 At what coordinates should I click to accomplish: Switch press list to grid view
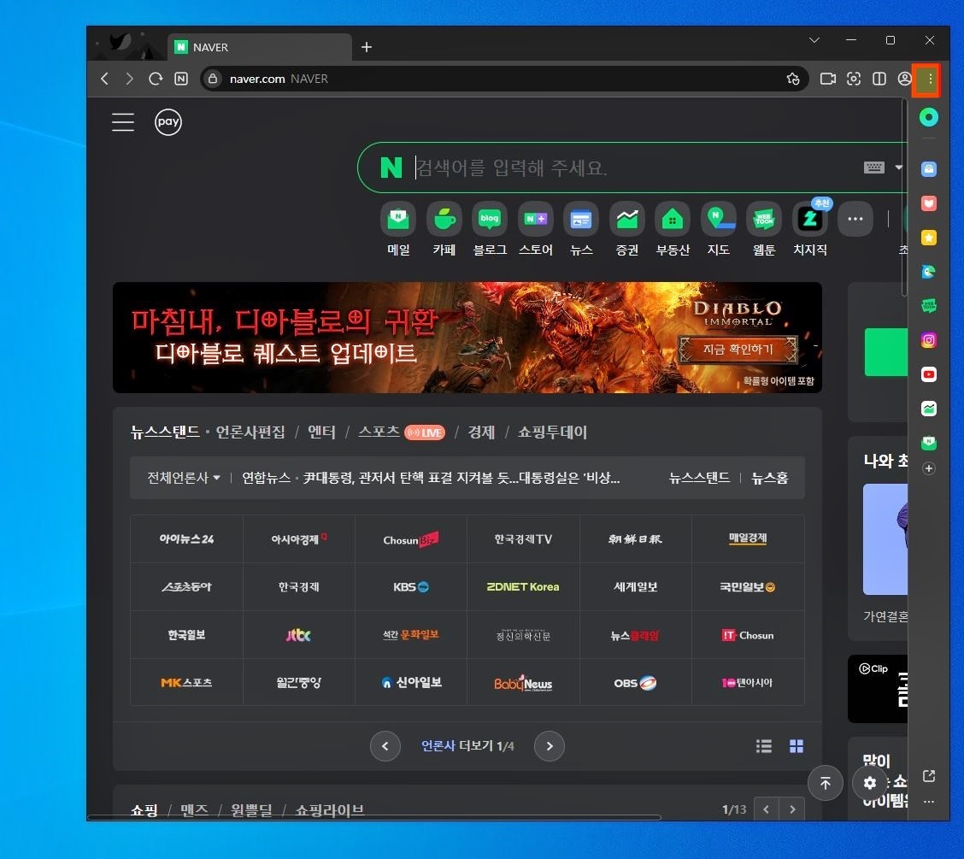796,746
